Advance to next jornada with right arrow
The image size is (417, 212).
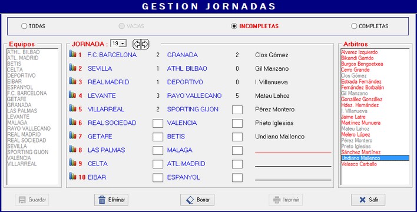(145, 44)
